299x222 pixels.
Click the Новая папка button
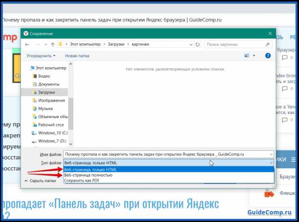[77, 56]
